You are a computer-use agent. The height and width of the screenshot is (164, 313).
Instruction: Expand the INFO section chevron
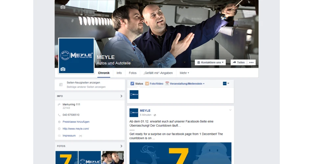pos(121,96)
